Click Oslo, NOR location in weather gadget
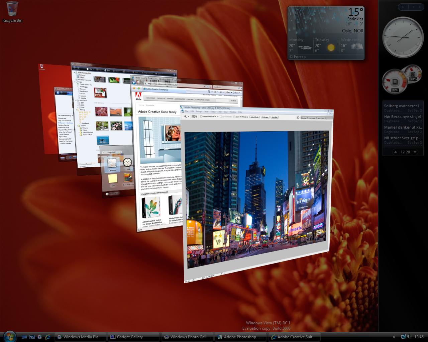Image resolution: width=428 pixels, height=342 pixels. pos(352,31)
